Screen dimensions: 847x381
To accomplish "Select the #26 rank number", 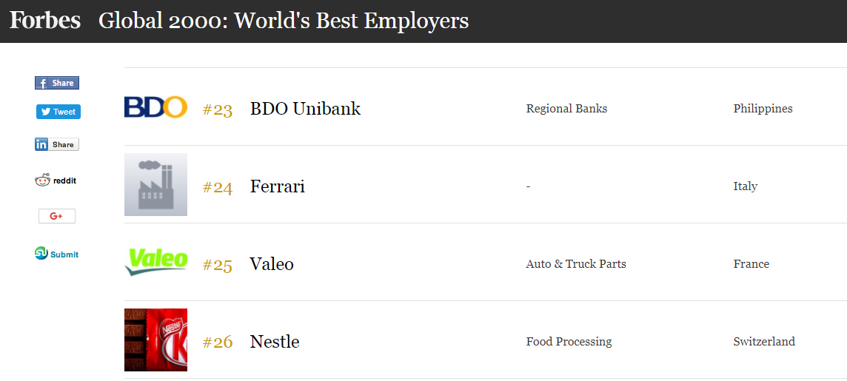I will point(217,343).
